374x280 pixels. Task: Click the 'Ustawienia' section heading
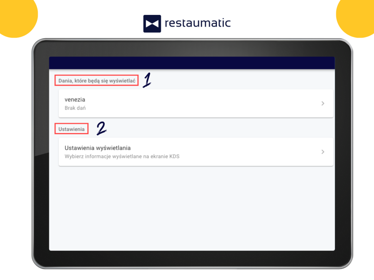coord(72,129)
